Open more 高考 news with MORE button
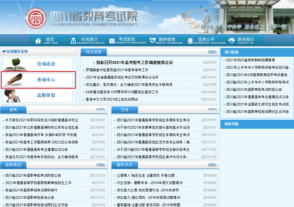This screenshot has height=207, width=294. tap(101, 109)
